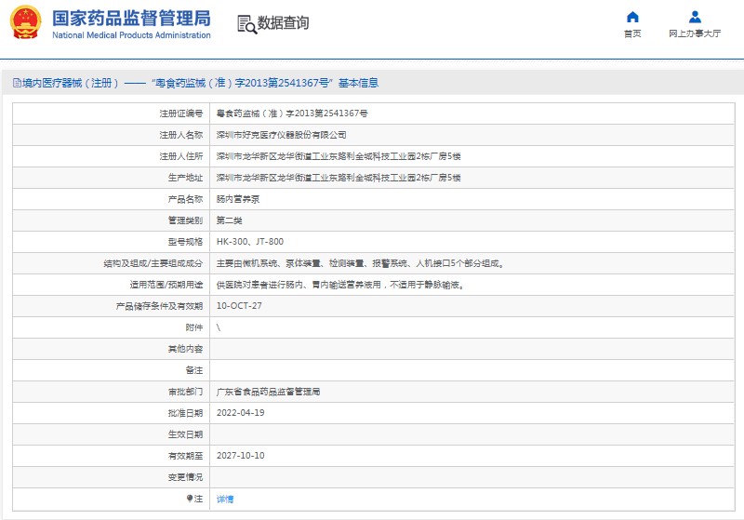Select model value HK-300、JT-800
This screenshot has width=744, height=520.
click(250, 242)
